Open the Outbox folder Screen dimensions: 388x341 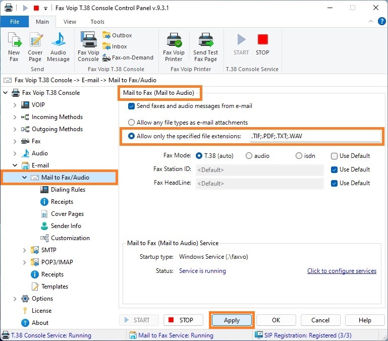pyautogui.click(x=117, y=35)
